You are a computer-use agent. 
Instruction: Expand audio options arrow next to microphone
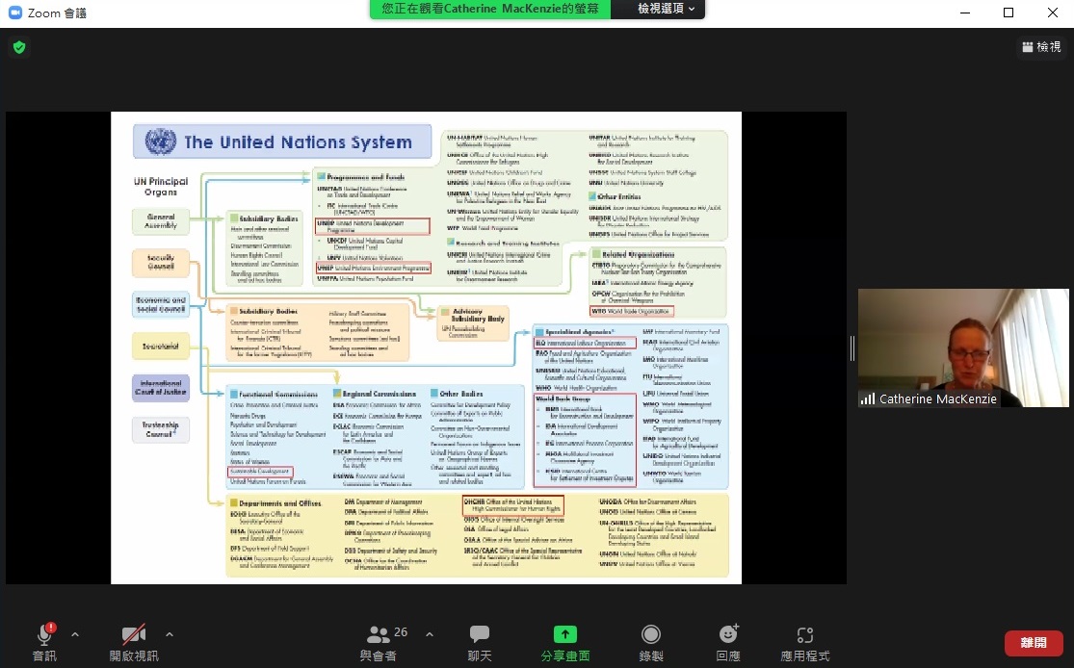[75, 634]
